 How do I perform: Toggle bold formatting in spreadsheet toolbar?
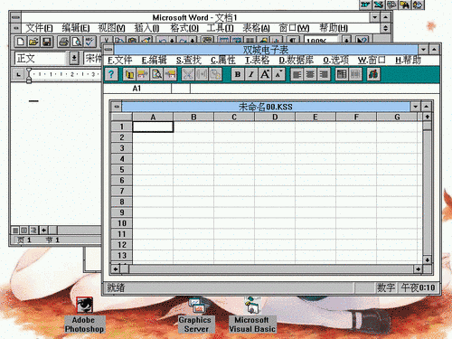tap(238, 74)
